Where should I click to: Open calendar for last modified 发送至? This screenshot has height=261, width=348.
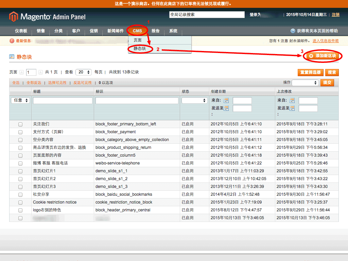(x=292, y=108)
